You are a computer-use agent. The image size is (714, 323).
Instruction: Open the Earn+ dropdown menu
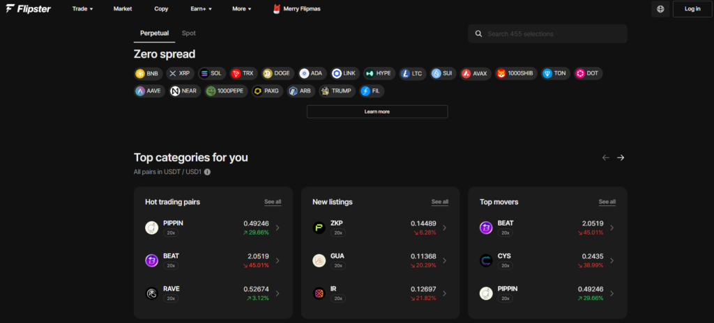pyautogui.click(x=201, y=9)
